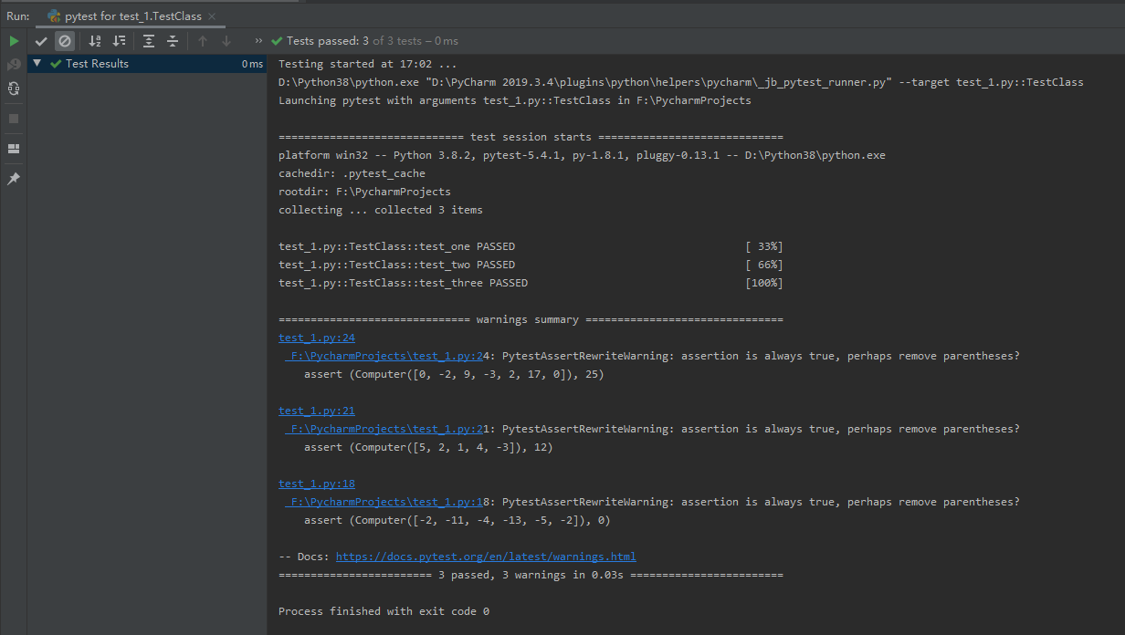
Task: Sort tests by duration
Action: [119, 41]
